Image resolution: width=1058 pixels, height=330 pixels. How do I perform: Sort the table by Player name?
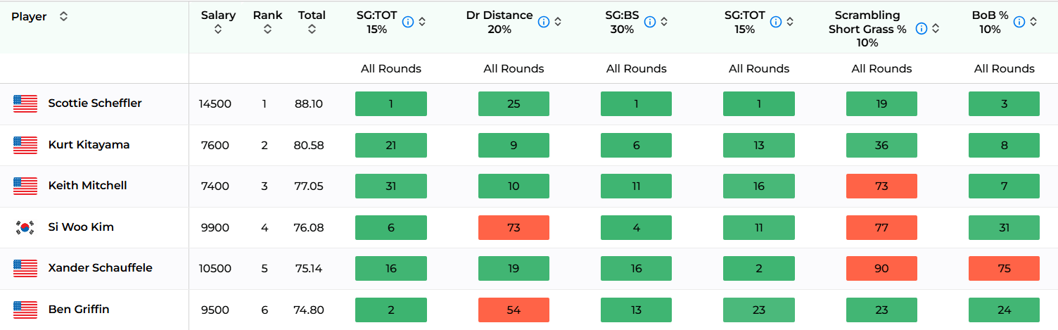(x=63, y=16)
